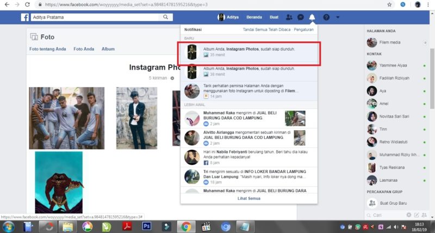Open the Messenger icon in top bar
435x233 pixels.
[x=301, y=17]
